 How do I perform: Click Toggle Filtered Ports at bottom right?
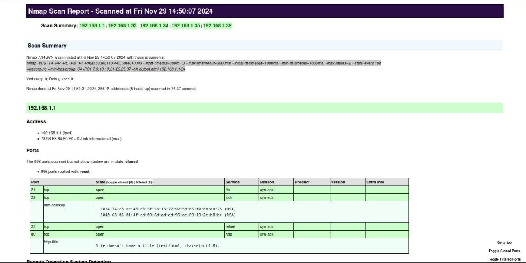(x=504, y=259)
